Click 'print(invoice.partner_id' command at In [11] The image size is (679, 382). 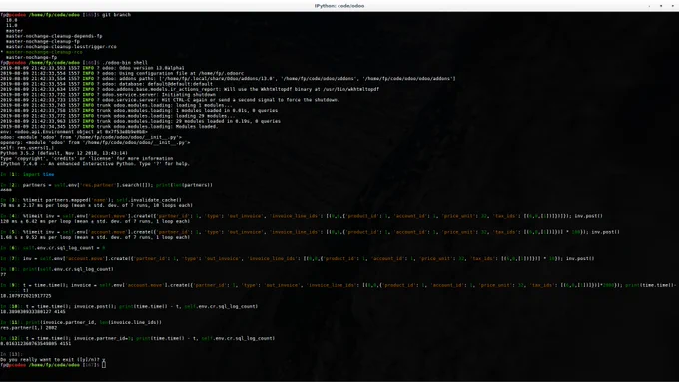[x=92, y=322]
